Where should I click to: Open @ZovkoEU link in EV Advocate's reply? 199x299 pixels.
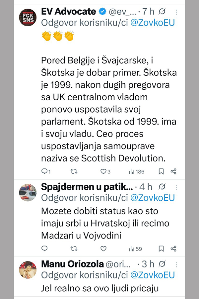(x=152, y=23)
